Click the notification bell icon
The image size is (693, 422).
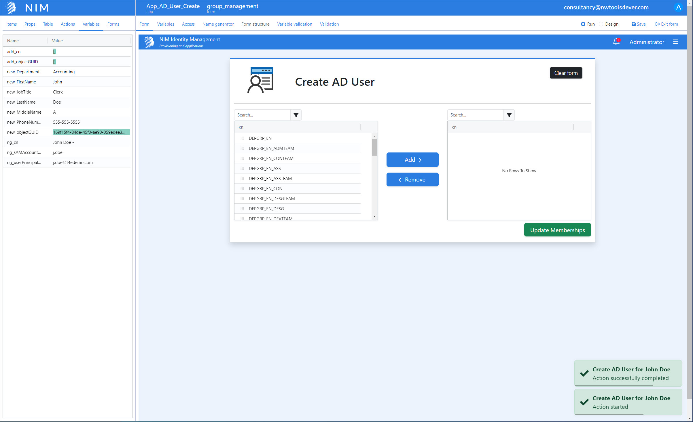[x=616, y=42]
